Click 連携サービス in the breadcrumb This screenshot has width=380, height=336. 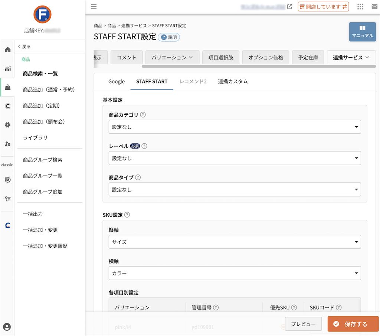(134, 26)
